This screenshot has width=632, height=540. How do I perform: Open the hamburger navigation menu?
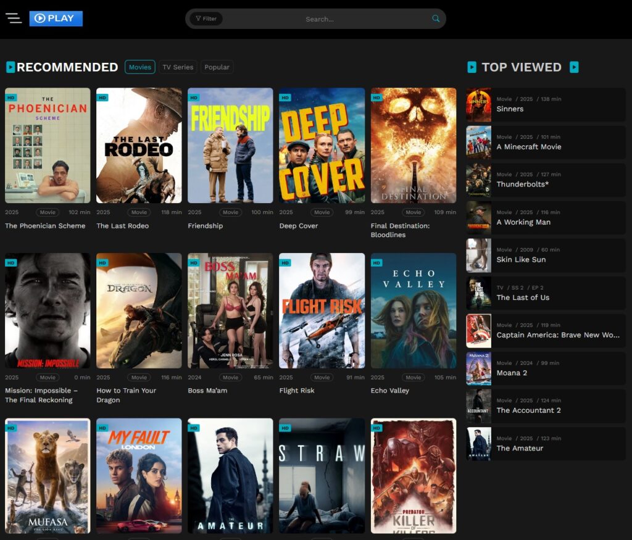(x=14, y=19)
